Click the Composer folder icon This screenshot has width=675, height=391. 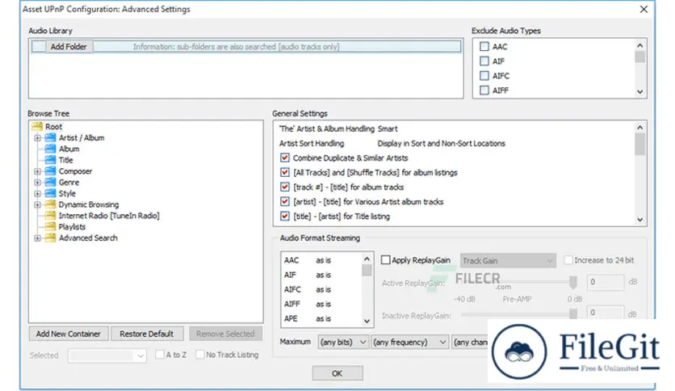point(50,171)
